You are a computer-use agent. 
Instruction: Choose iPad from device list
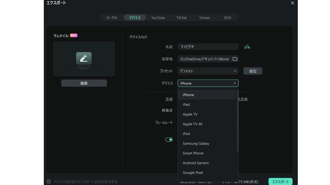tap(207, 104)
